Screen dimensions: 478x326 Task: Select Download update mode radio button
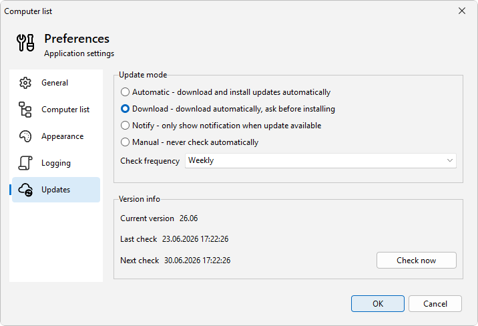coord(125,109)
